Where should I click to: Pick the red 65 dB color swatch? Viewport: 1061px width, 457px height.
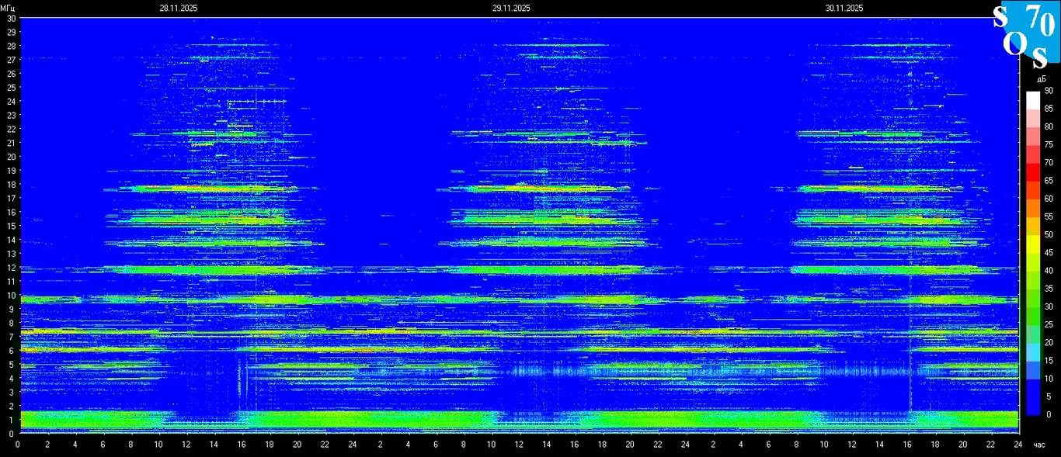(x=1033, y=181)
